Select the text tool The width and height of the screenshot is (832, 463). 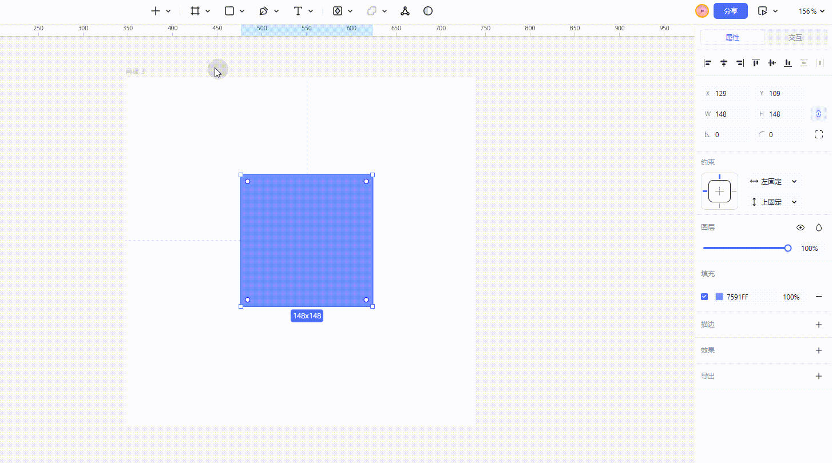click(298, 11)
